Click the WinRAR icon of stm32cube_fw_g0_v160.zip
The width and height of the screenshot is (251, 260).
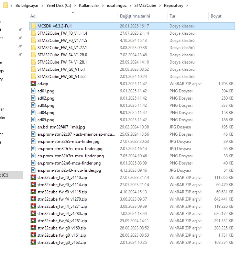click(x=33, y=228)
